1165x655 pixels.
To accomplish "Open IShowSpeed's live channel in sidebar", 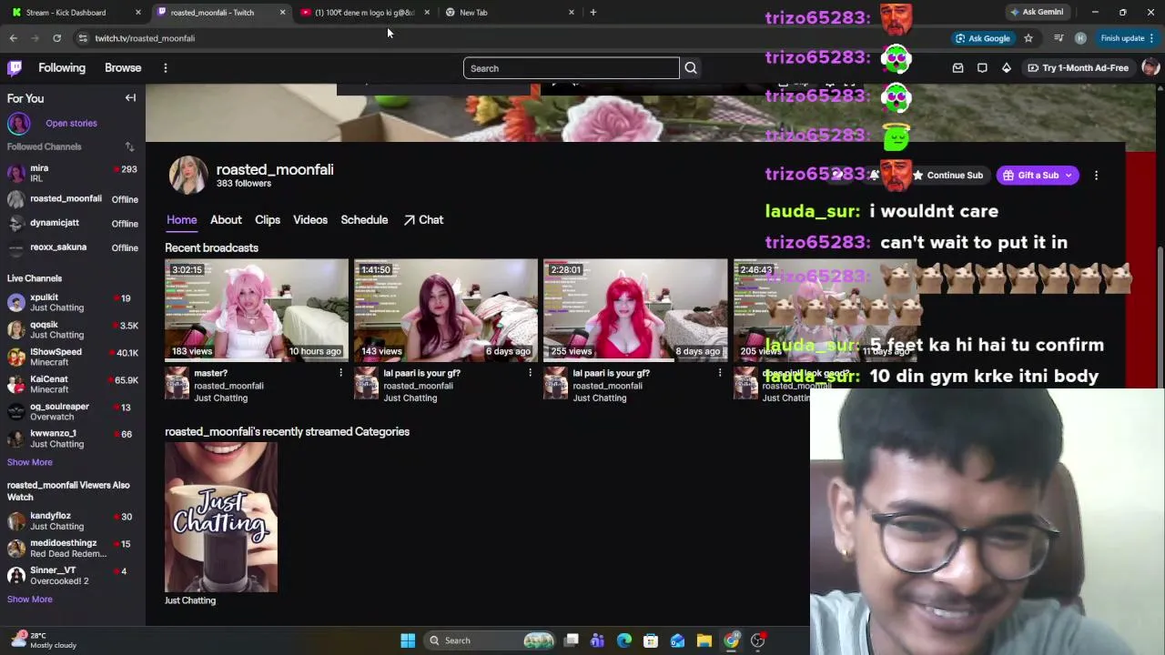I will [x=73, y=357].
